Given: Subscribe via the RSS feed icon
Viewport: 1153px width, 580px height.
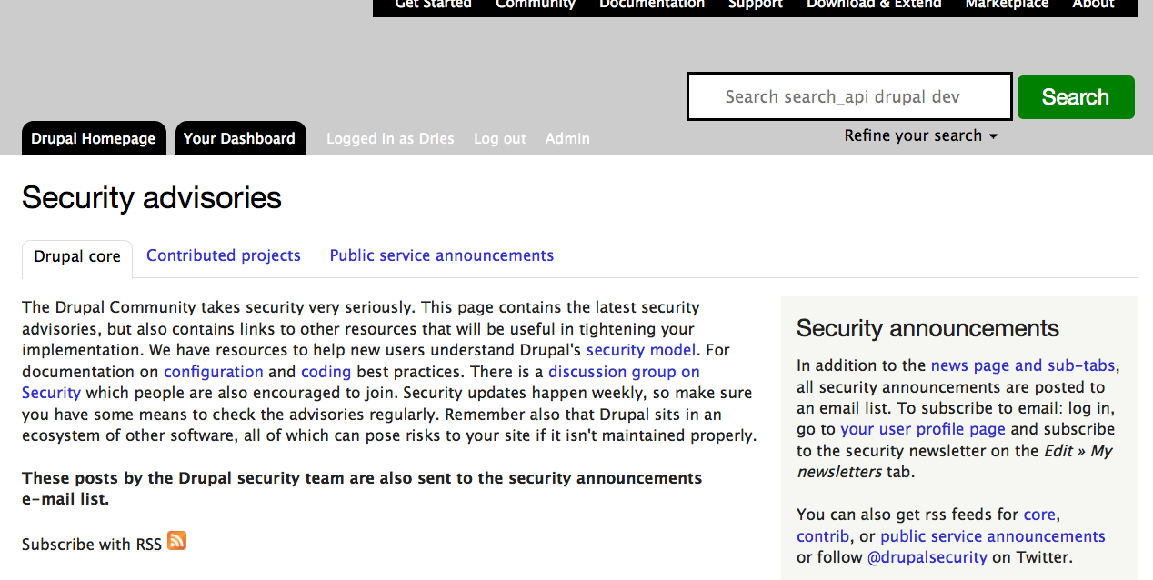Looking at the screenshot, I should [176, 541].
